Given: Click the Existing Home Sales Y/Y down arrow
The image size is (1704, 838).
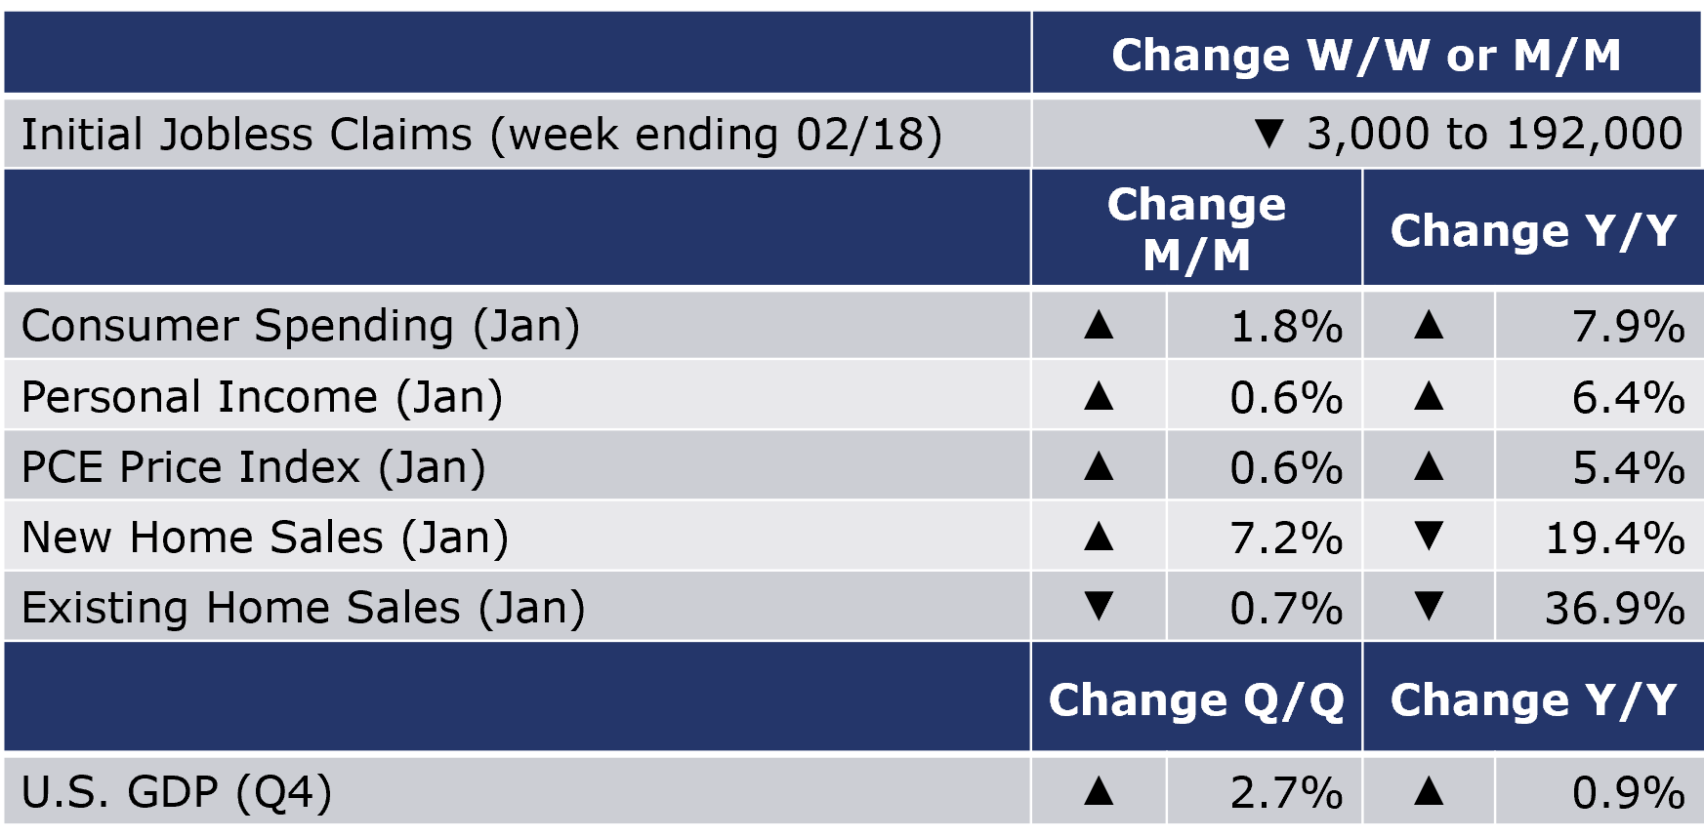Looking at the screenshot, I should (x=1429, y=606).
